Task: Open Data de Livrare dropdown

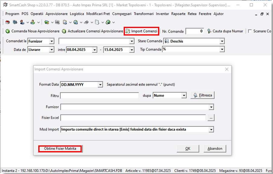Action: tap(52, 50)
